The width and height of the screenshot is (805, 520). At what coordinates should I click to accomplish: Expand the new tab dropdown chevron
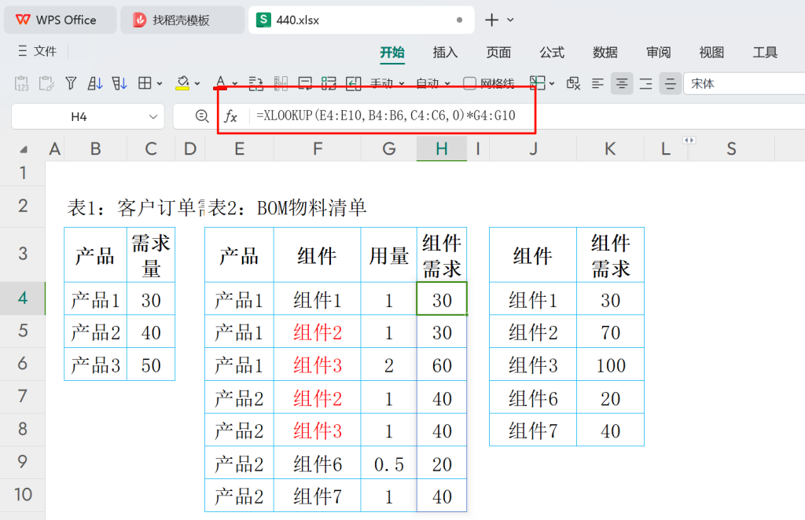[x=510, y=20]
